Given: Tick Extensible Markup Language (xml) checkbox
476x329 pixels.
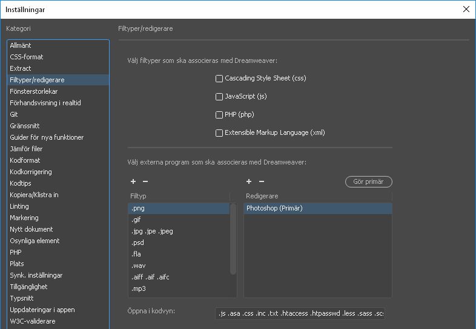Looking at the screenshot, I should (x=219, y=133).
